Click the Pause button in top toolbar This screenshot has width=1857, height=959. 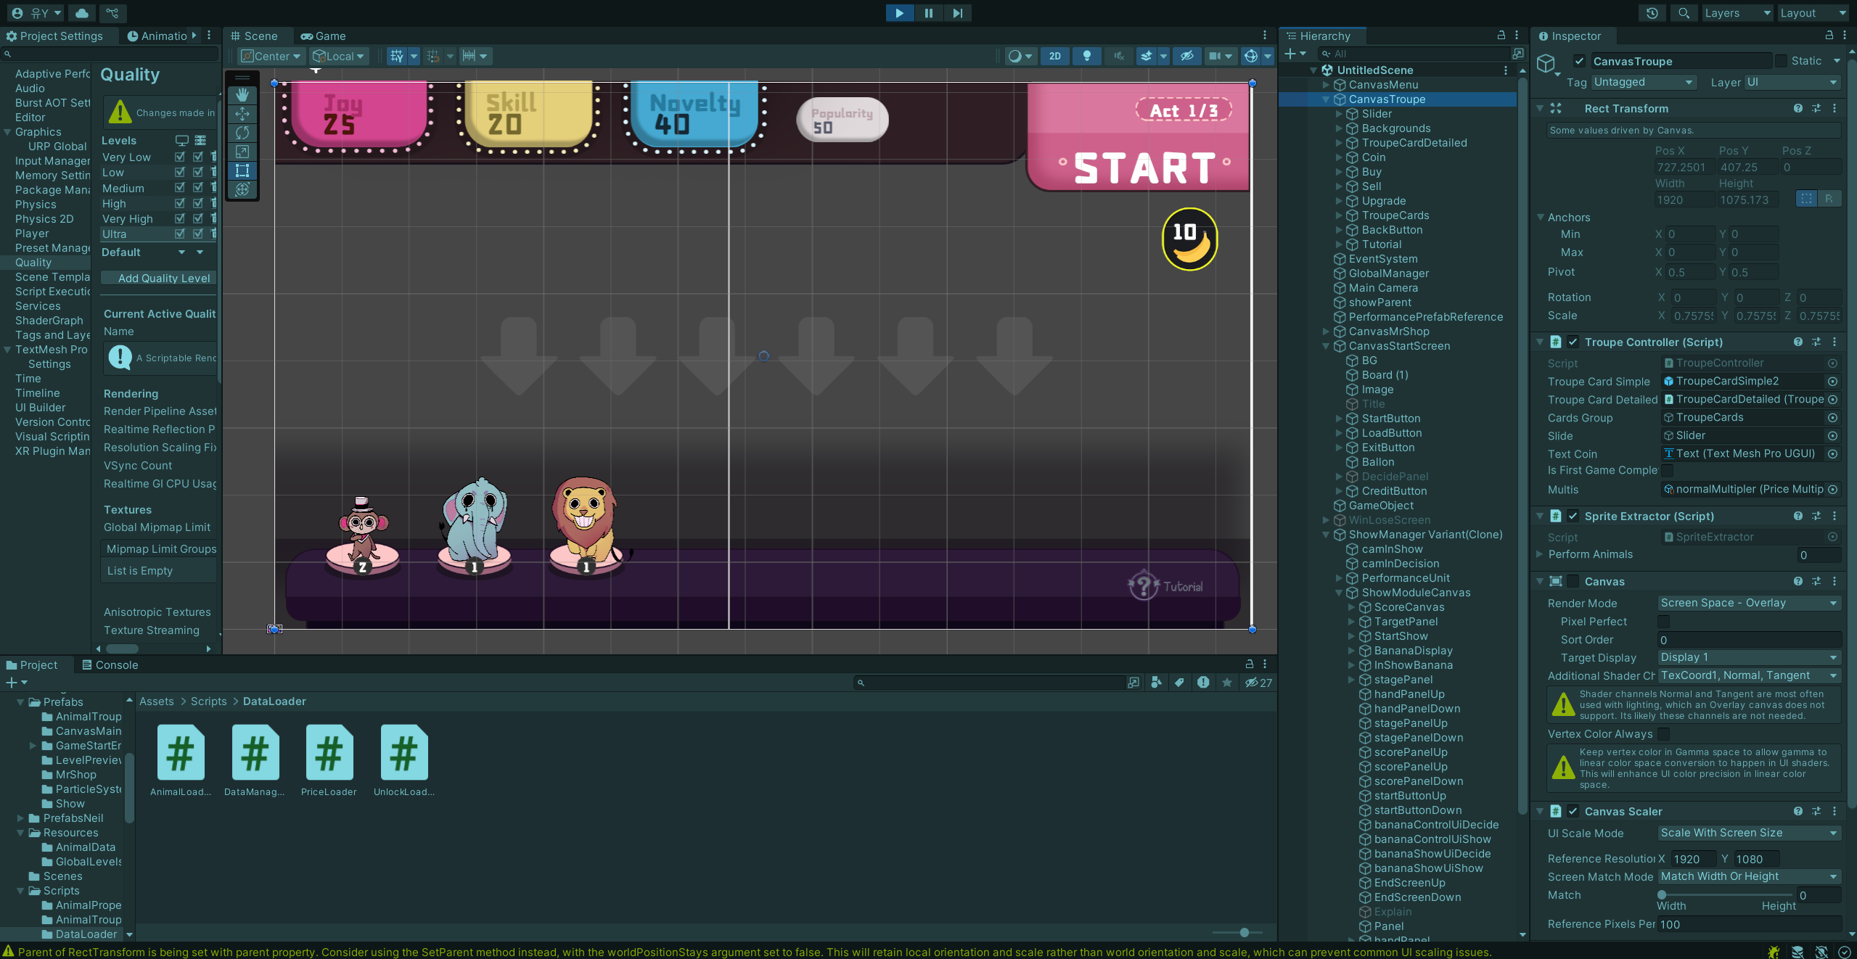(928, 13)
